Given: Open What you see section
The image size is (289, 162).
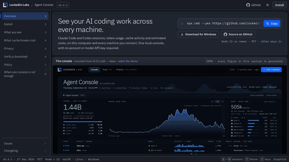Looking at the screenshot, I should (x=25, y=32).
